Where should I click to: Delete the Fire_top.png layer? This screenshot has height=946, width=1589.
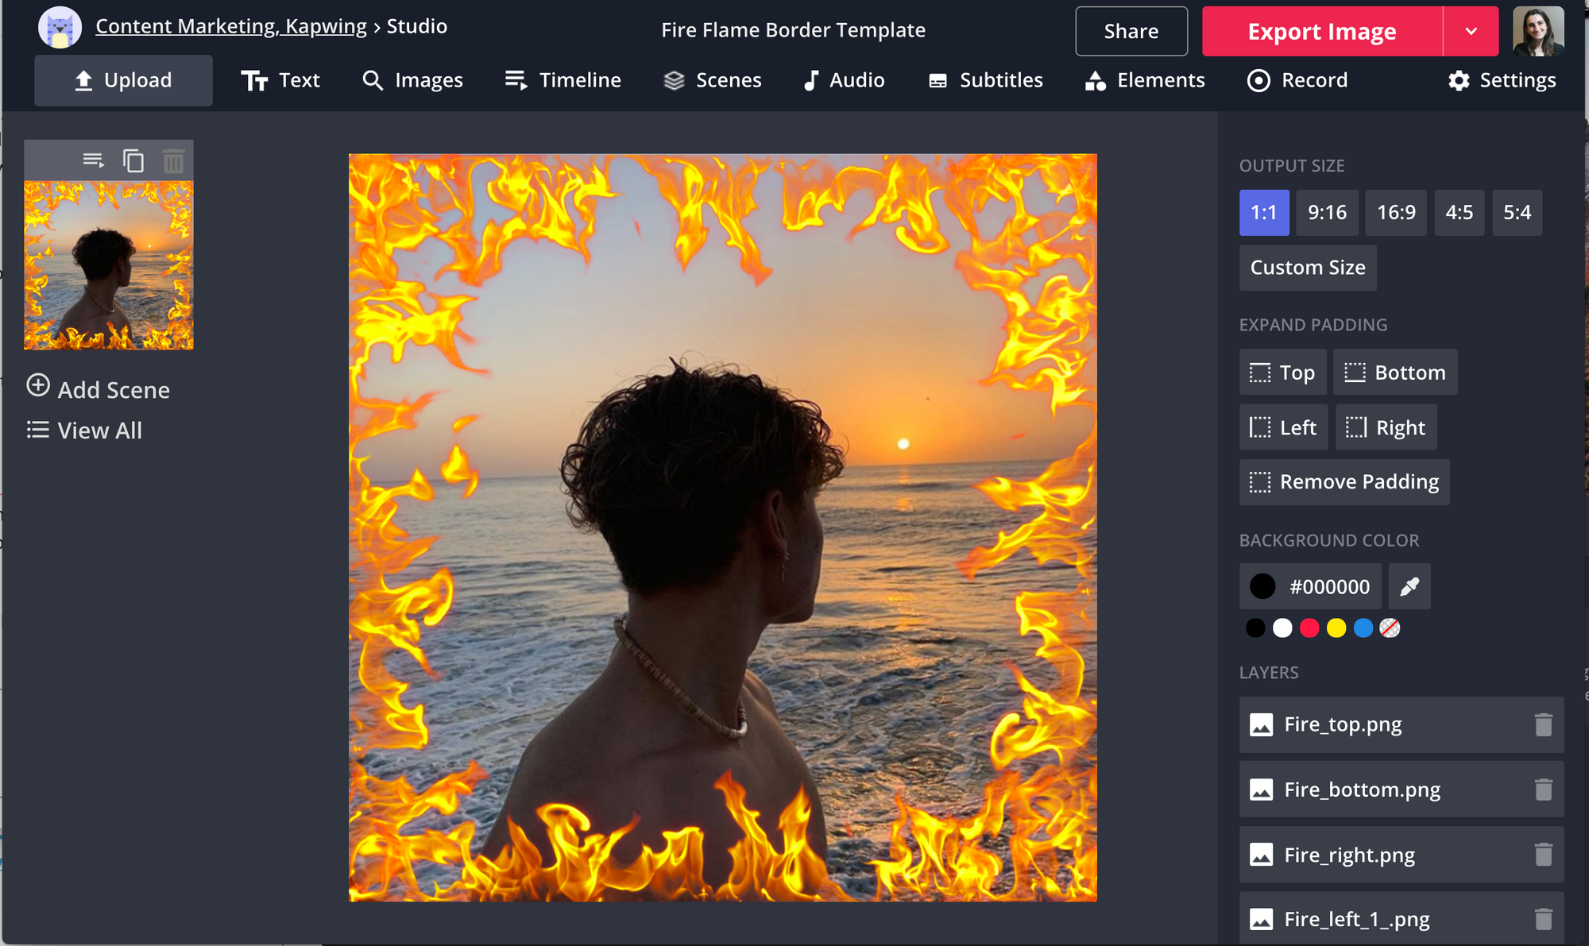click(1543, 724)
